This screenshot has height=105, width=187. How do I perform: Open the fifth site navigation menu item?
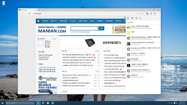pos(83,21)
